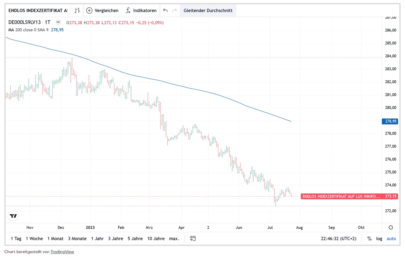Click the MA 200 close indicator legend
405x258 pixels.
click(x=28, y=30)
